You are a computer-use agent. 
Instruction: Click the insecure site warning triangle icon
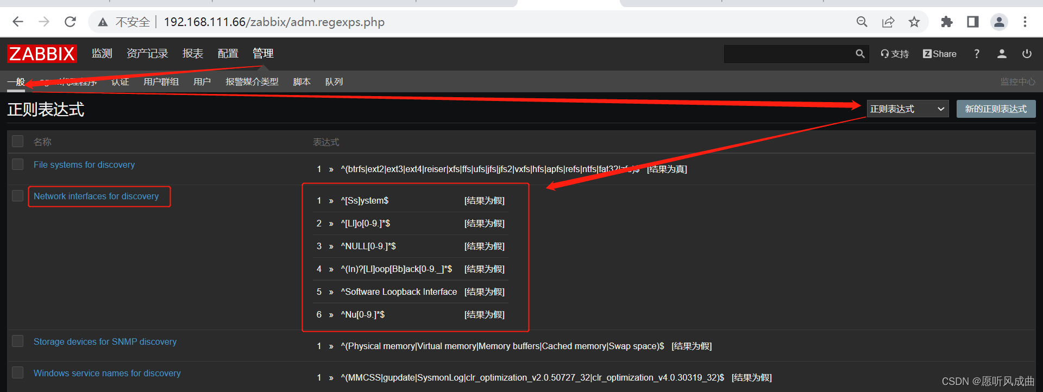click(x=103, y=22)
